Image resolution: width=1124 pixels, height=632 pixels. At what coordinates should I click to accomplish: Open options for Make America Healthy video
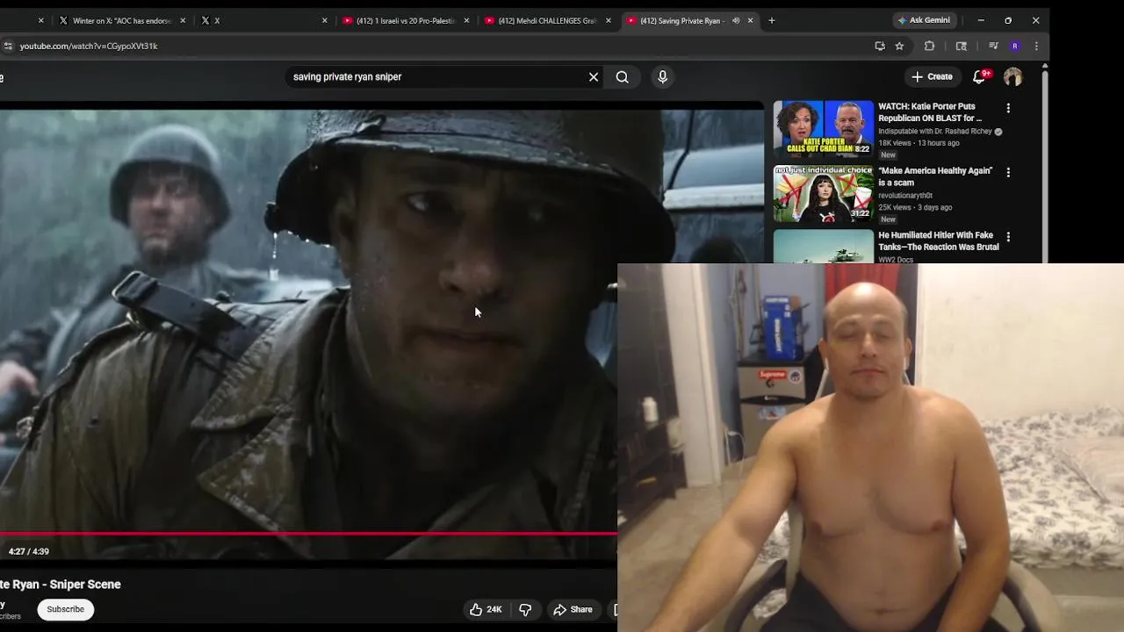tap(1008, 172)
